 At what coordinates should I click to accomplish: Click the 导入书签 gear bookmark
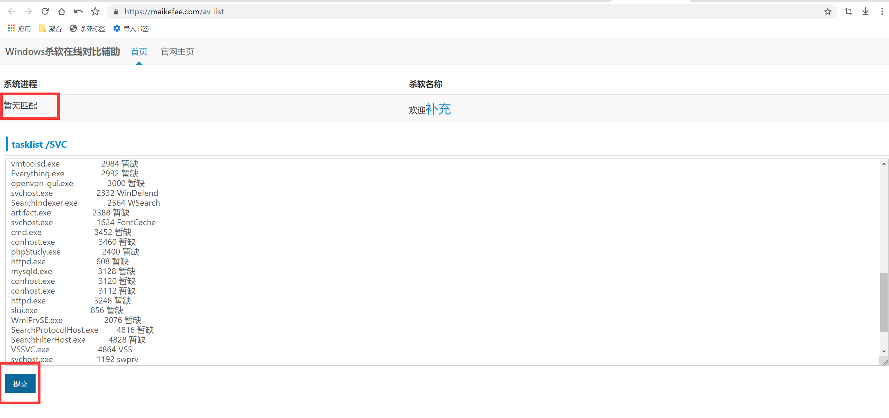(x=131, y=29)
